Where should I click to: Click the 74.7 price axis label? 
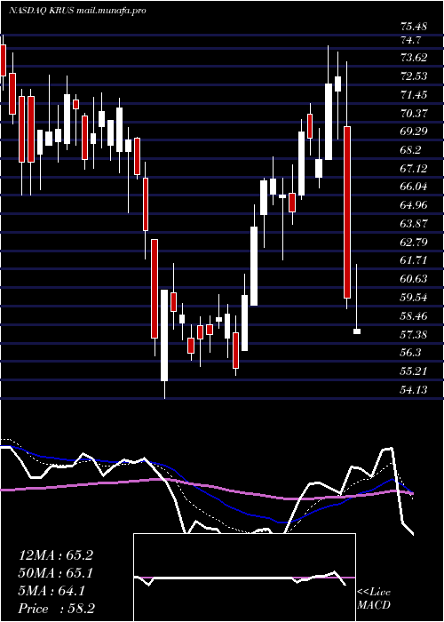(x=410, y=40)
